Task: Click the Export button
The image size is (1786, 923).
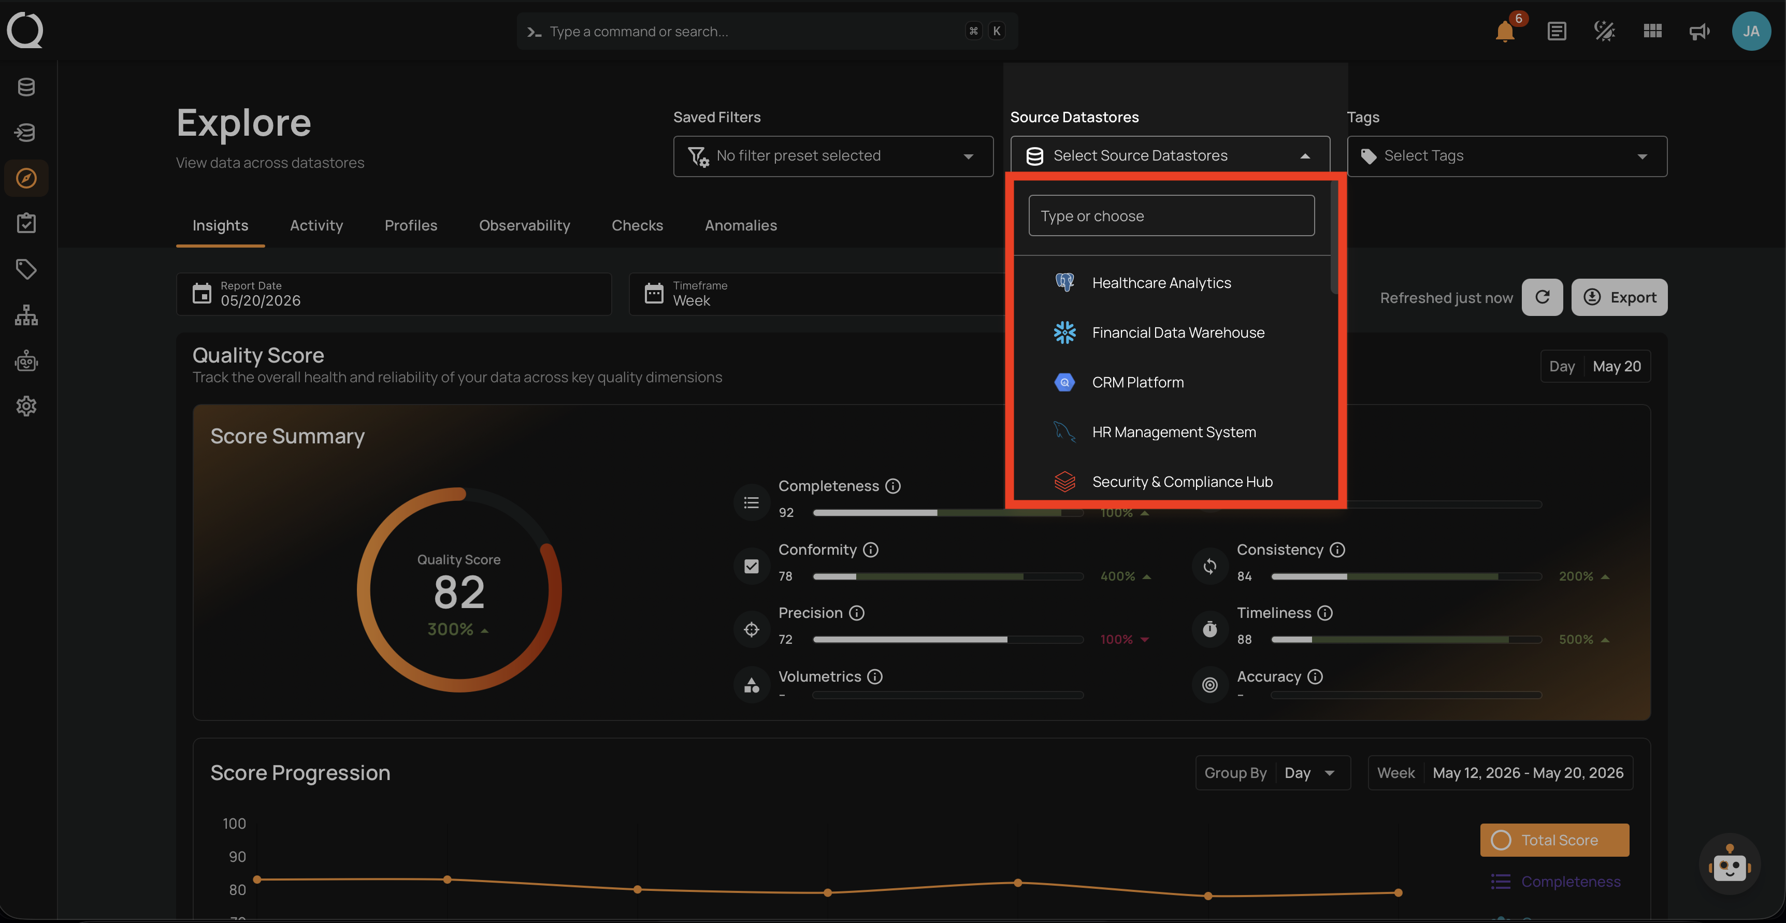Action: (x=1619, y=297)
